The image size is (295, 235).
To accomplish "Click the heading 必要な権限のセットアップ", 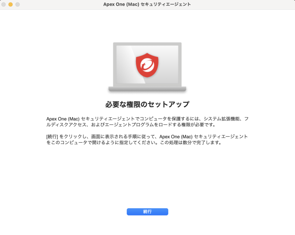I will [147, 104].
